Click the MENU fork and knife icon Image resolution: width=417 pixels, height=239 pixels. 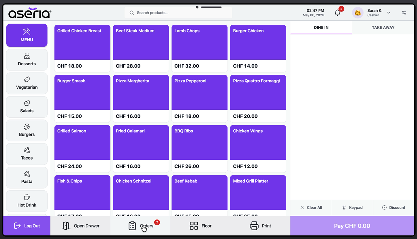tap(27, 32)
